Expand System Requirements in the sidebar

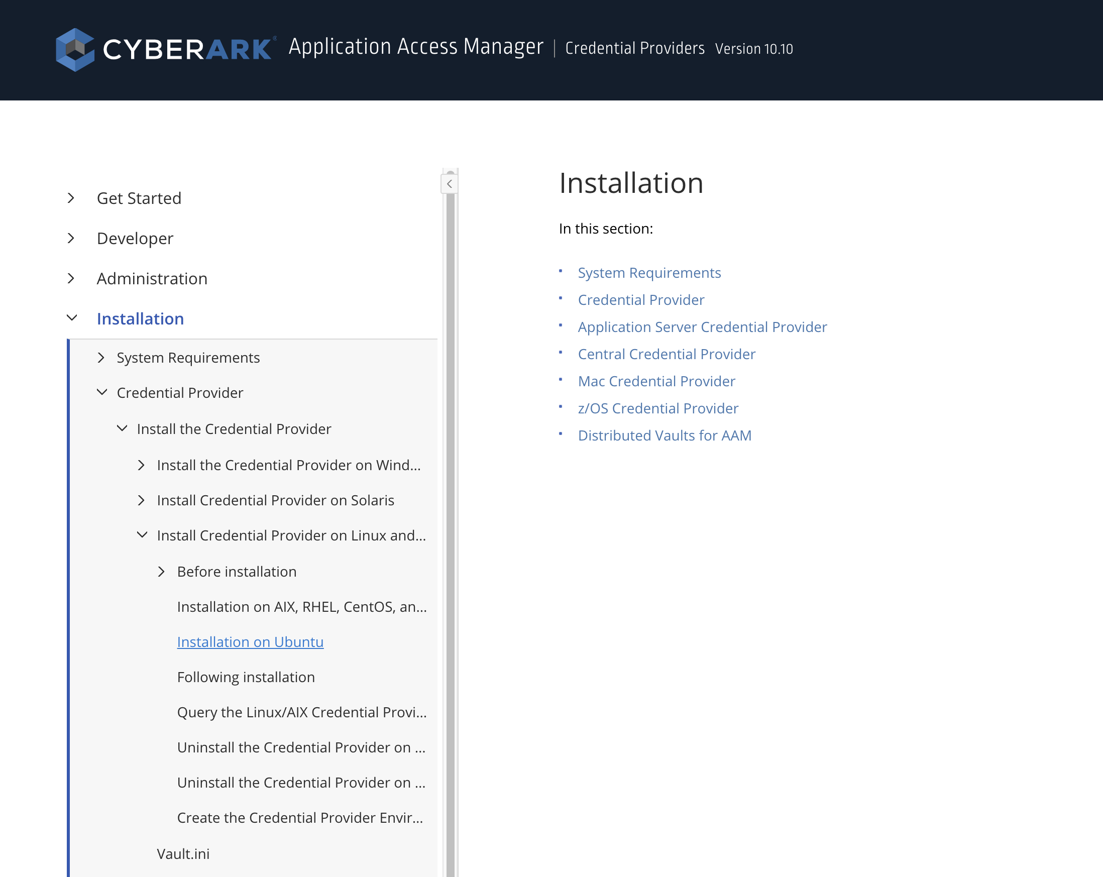101,358
